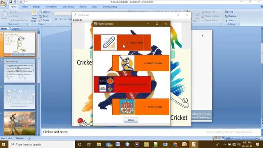
Task: Open Cortana circle on taskbar
Action: click(80, 144)
